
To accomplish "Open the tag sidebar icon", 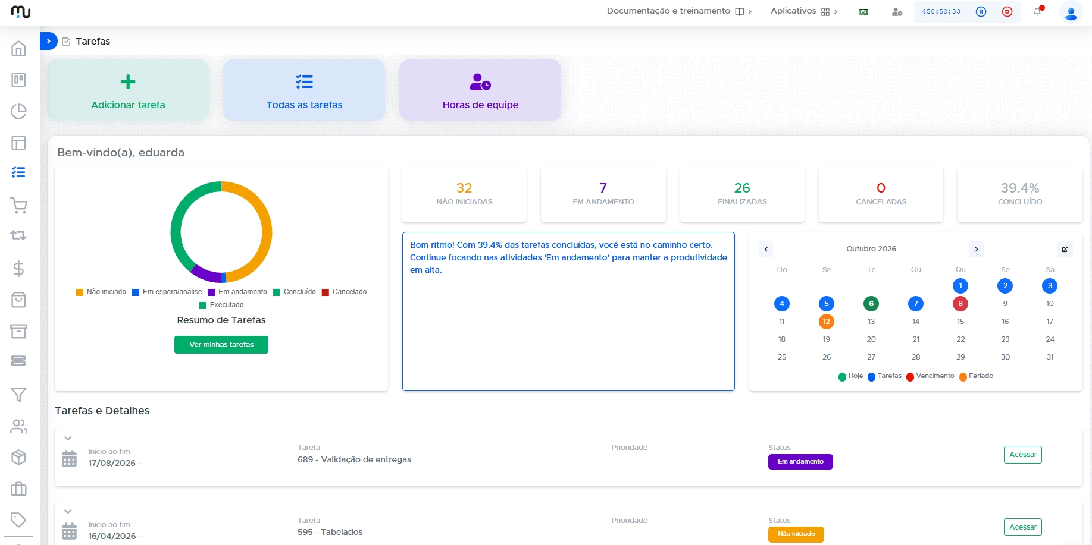I will 18,519.
